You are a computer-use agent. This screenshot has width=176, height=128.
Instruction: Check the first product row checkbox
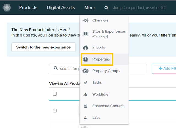point(55,111)
